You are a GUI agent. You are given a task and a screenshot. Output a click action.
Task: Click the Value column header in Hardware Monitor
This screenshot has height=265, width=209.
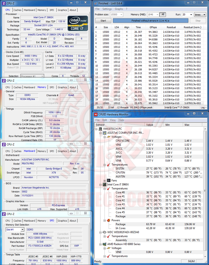[154, 125]
